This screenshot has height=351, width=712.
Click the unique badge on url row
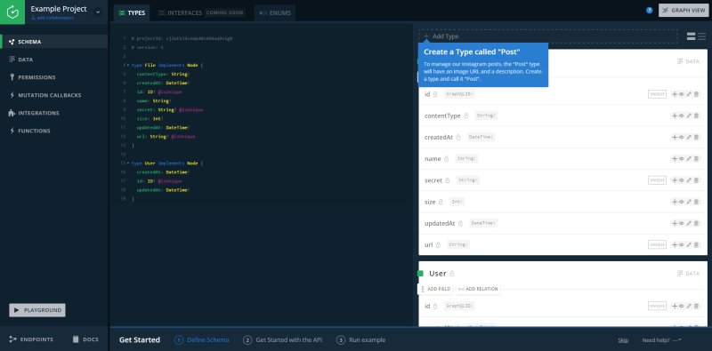657,244
